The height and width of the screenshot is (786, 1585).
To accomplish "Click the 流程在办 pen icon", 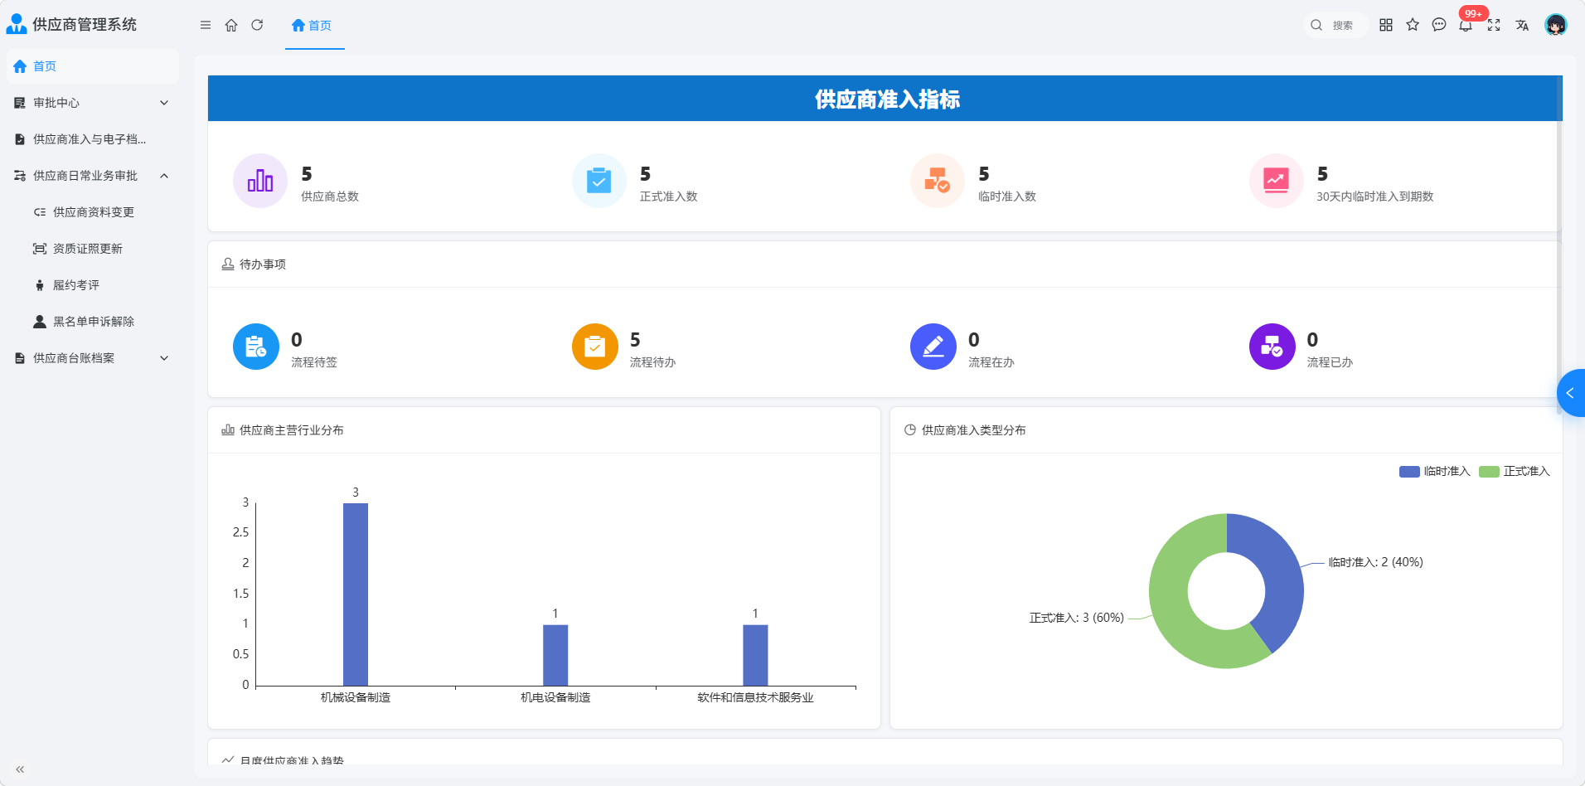I will 933,347.
